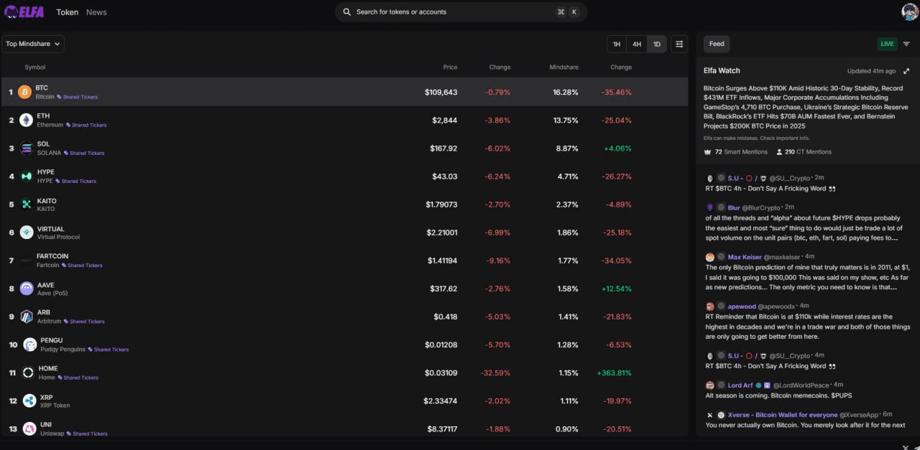Image resolution: width=920 pixels, height=450 pixels.
Task: Open the table filter settings icon
Action: (678, 44)
